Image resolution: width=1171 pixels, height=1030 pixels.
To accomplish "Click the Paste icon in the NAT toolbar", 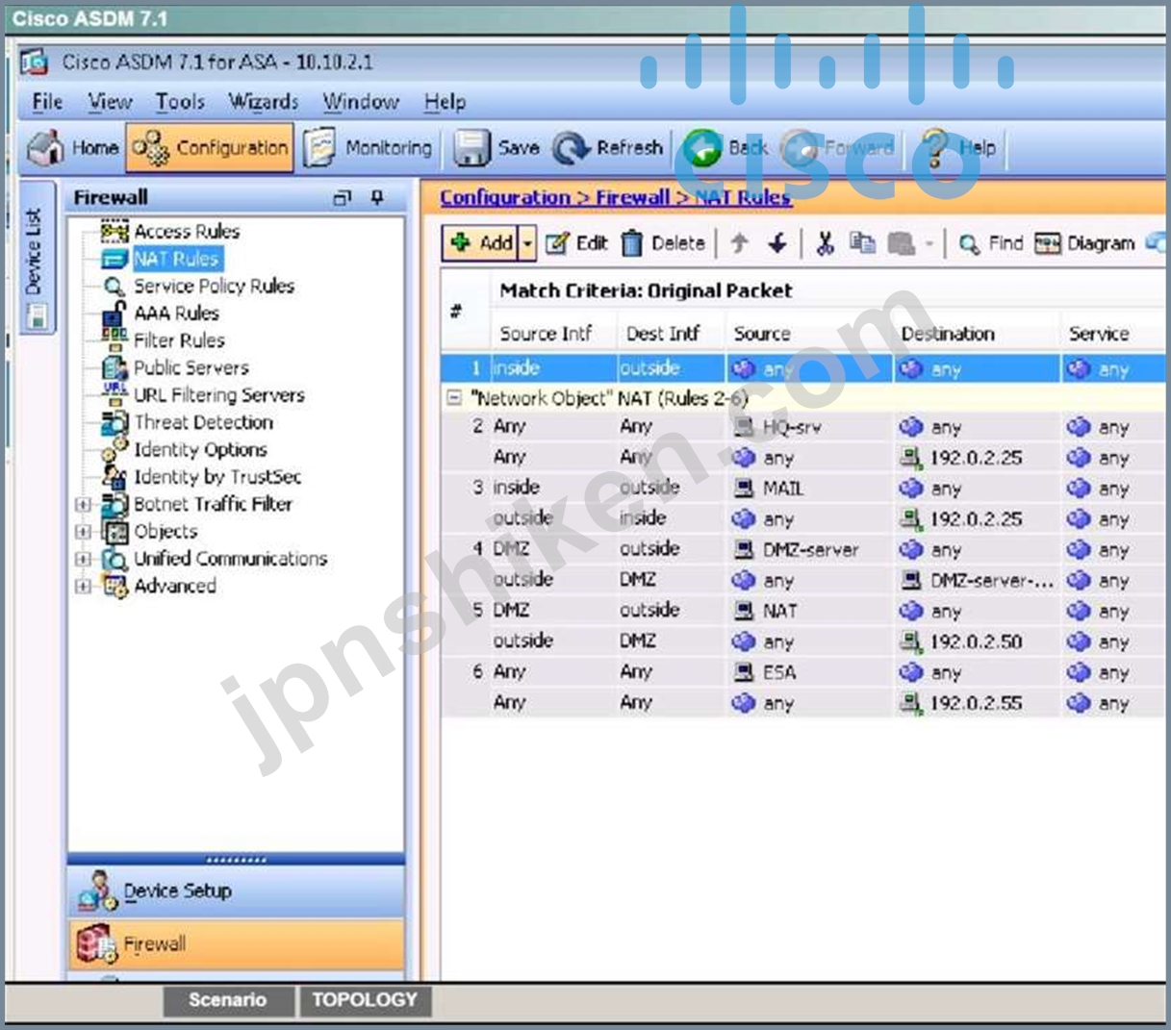I will point(902,243).
